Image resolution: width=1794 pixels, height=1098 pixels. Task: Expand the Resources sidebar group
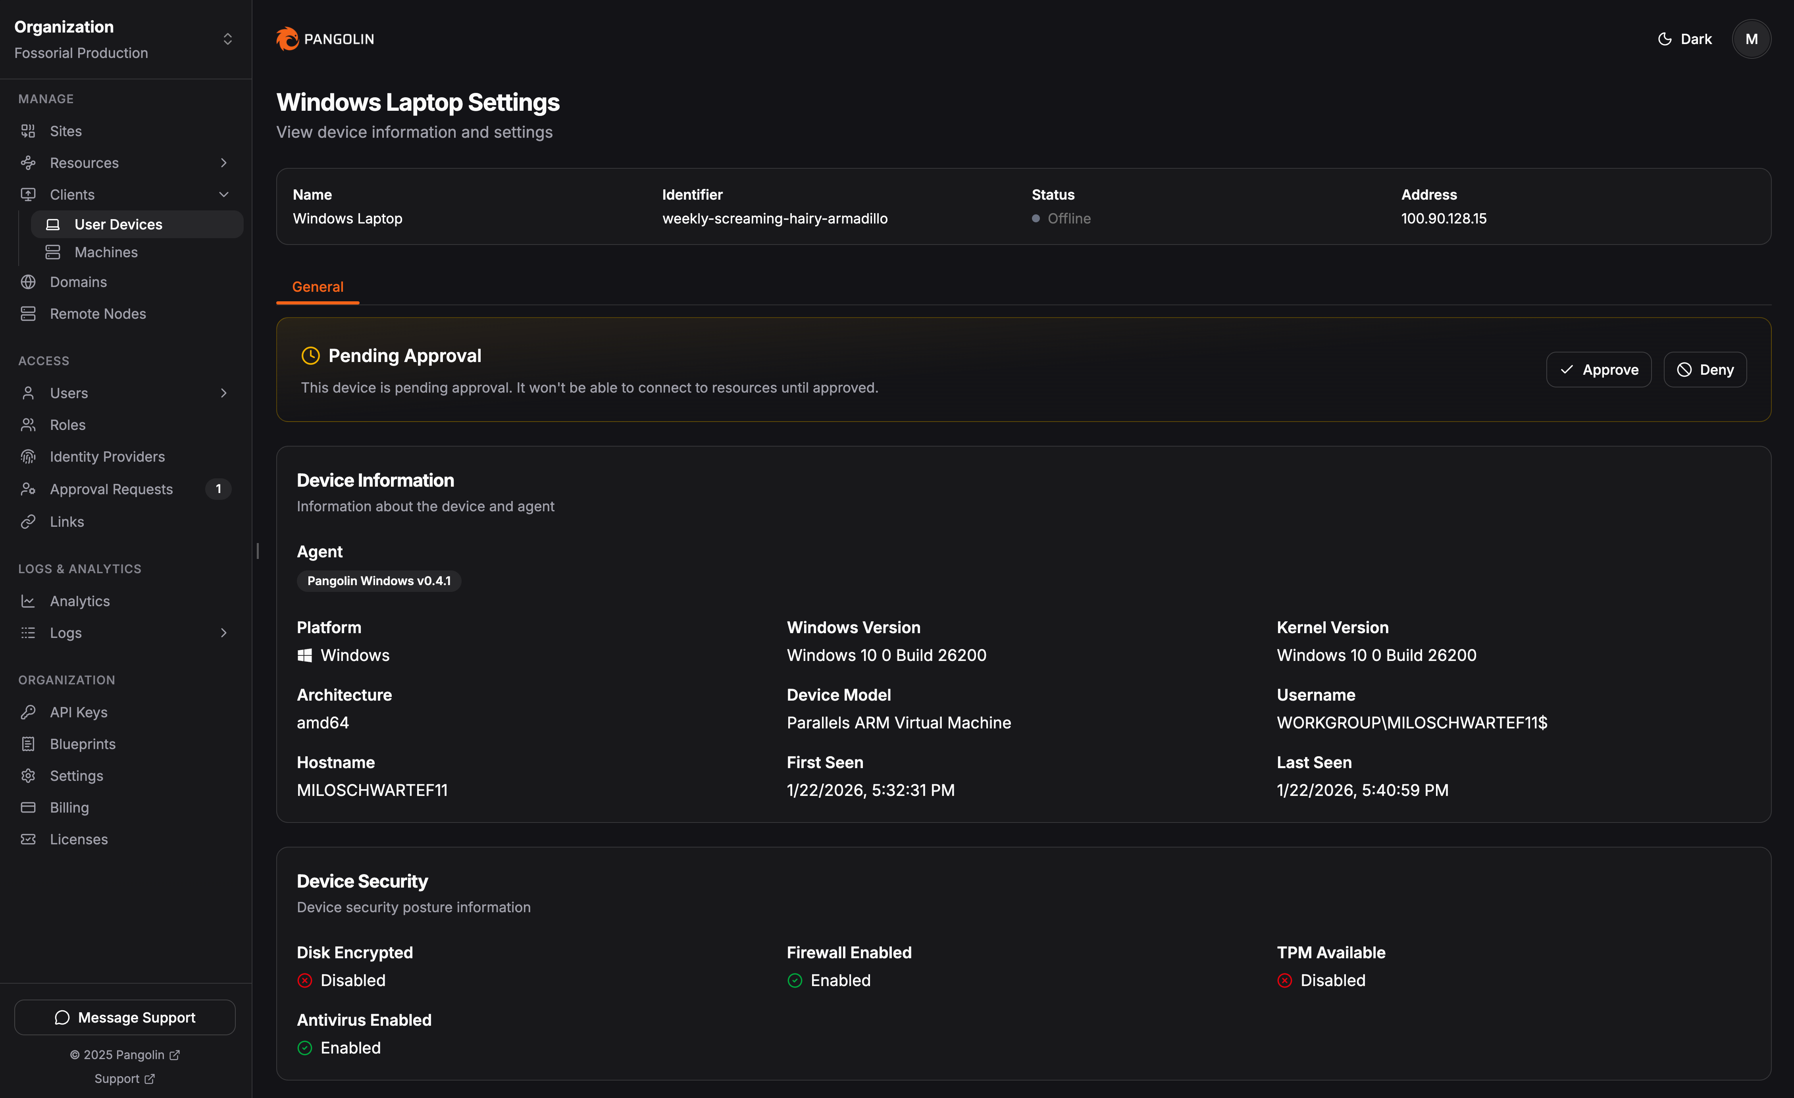click(223, 163)
